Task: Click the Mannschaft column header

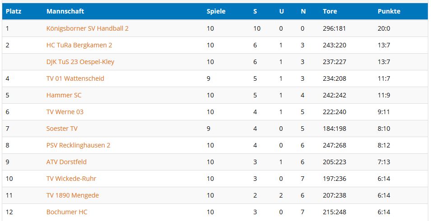Action: click(65, 12)
